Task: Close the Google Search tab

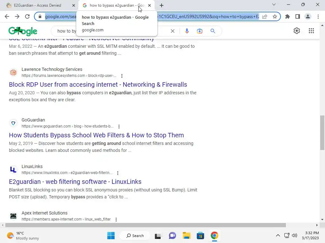Action: pos(149,5)
